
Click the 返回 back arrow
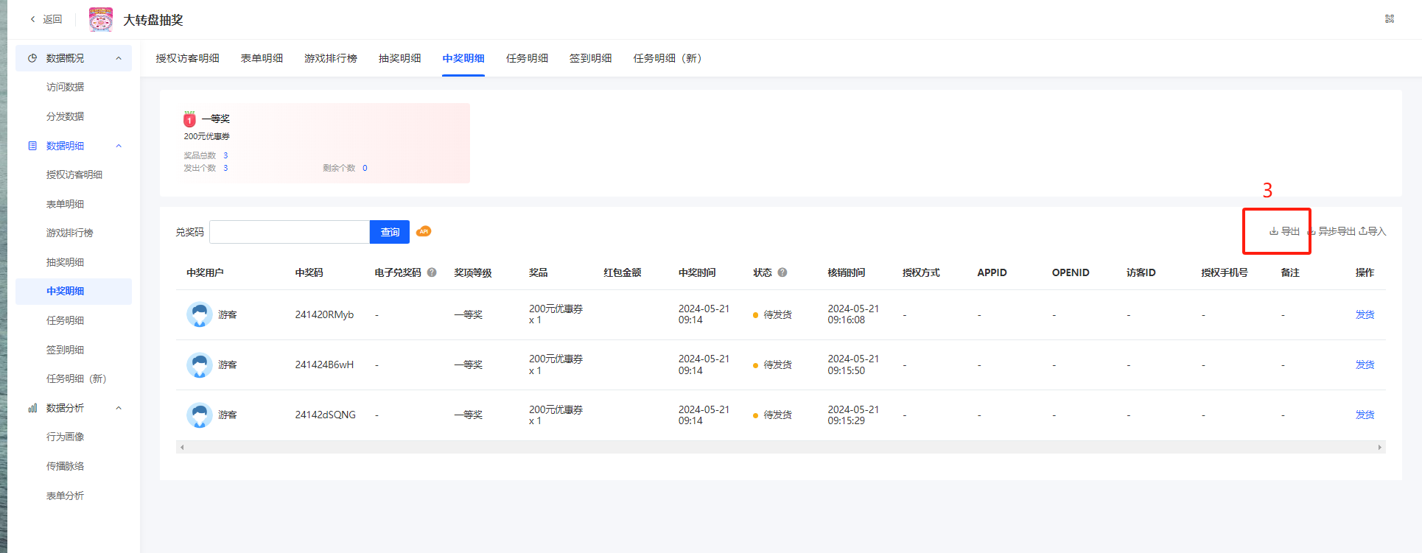(32, 19)
